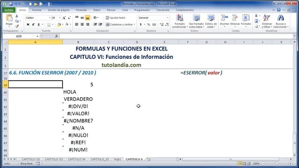Increase font size with the large A icon

pyautogui.click(x=64, y=18)
